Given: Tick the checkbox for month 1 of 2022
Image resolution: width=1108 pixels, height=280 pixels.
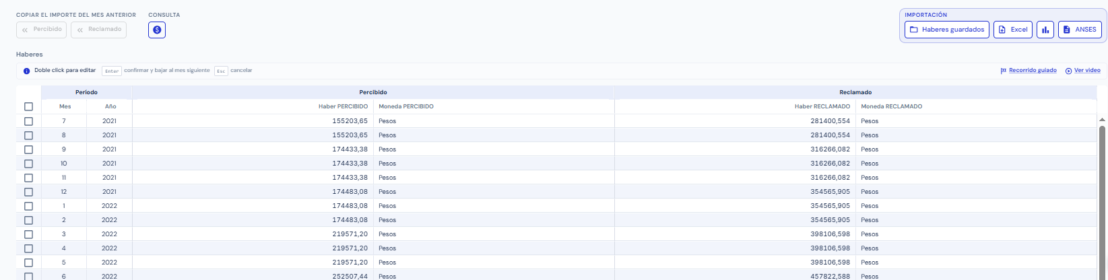Looking at the screenshot, I should [28, 206].
